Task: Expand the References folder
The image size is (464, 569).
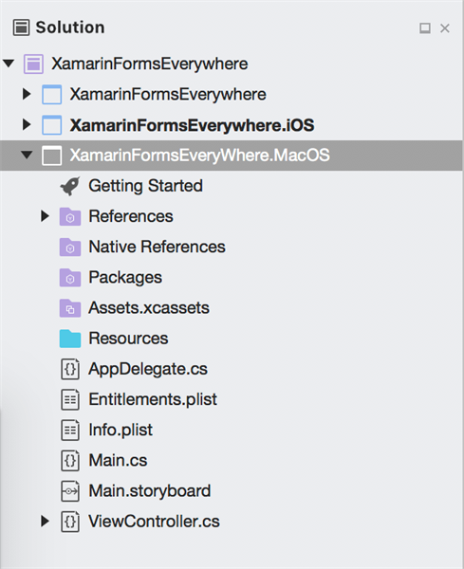Action: 45,216
